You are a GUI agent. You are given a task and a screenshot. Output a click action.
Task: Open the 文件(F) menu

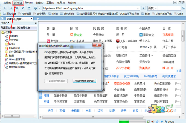pyautogui.click(x=7, y=3)
